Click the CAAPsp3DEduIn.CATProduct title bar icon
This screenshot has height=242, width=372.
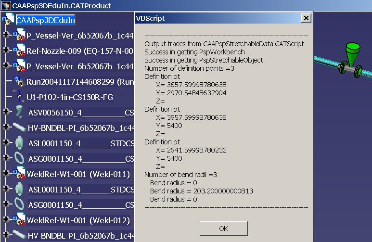pos(6,6)
